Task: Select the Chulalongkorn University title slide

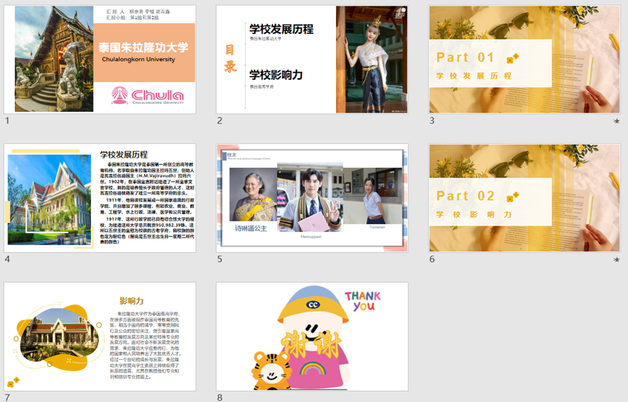Action: point(100,59)
